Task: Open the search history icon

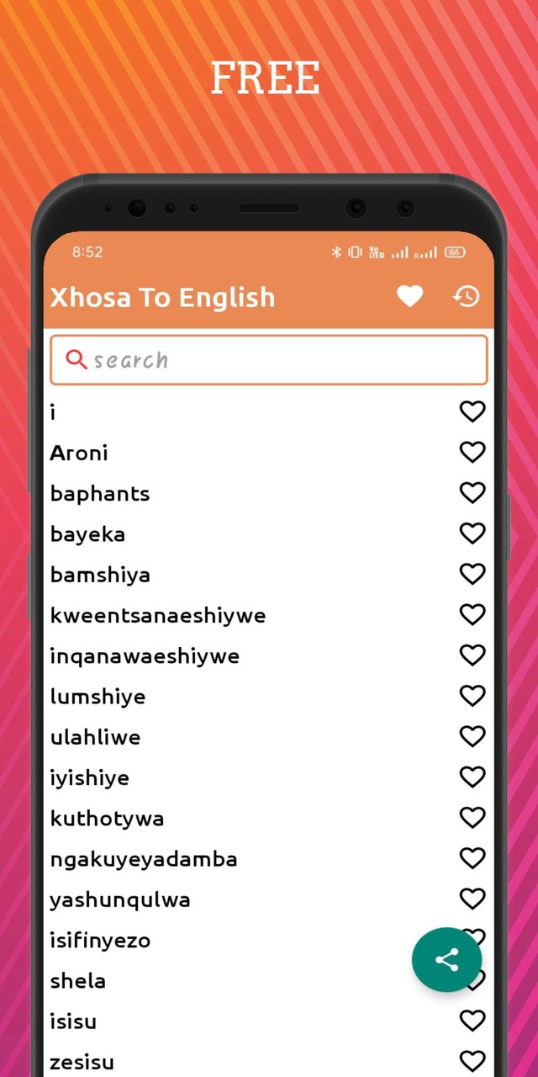Action: click(466, 296)
